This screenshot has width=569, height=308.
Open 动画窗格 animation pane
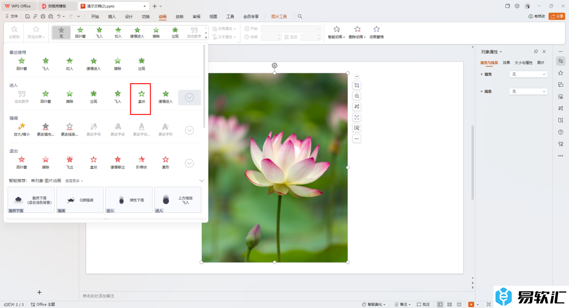pos(377,32)
